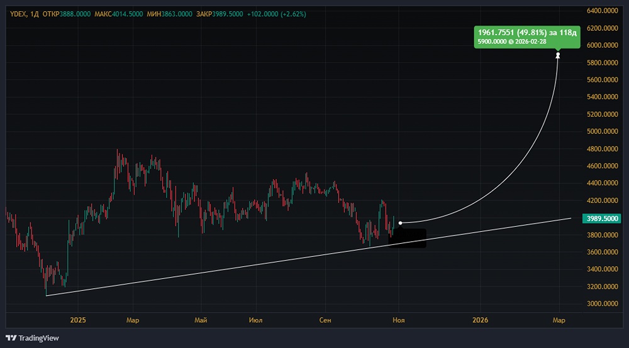The width and height of the screenshot is (629, 348).
Task: Click the 6400.0000 price scale label
Action: [603, 11]
